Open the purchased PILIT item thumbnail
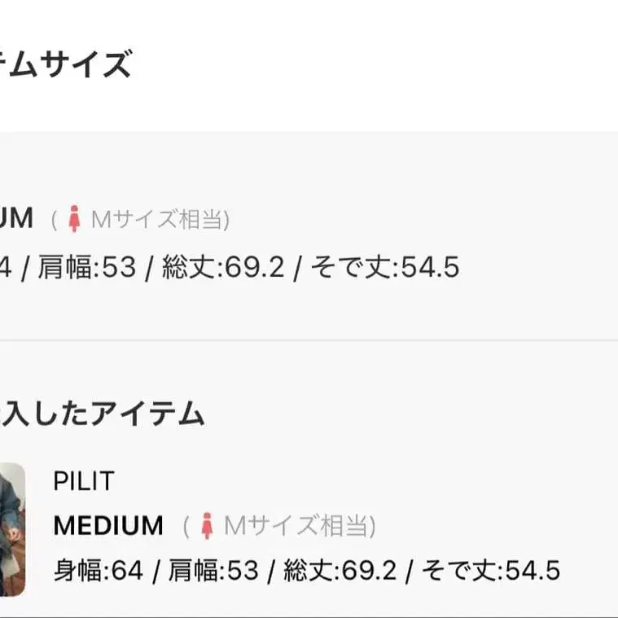This screenshot has height=618, width=618. [11, 528]
